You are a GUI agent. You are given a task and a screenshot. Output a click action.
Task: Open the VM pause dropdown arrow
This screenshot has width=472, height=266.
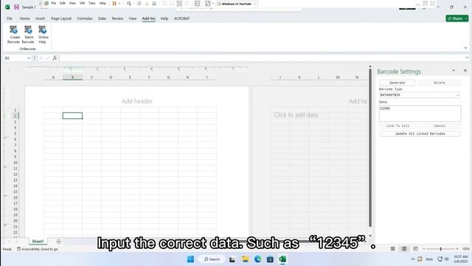119,4
